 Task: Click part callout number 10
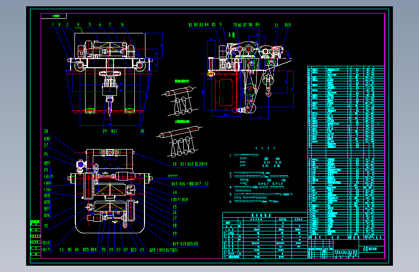[x=235, y=25]
